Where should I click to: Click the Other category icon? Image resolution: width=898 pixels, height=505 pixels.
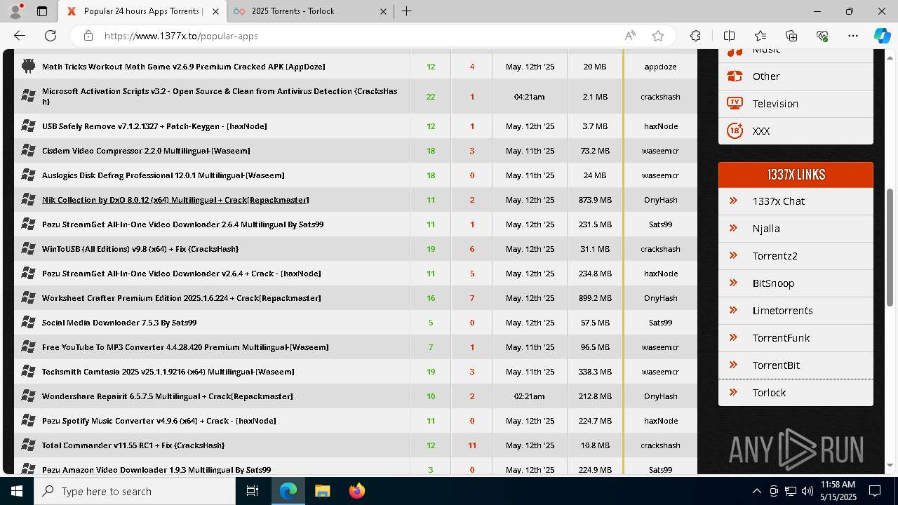tap(735, 76)
